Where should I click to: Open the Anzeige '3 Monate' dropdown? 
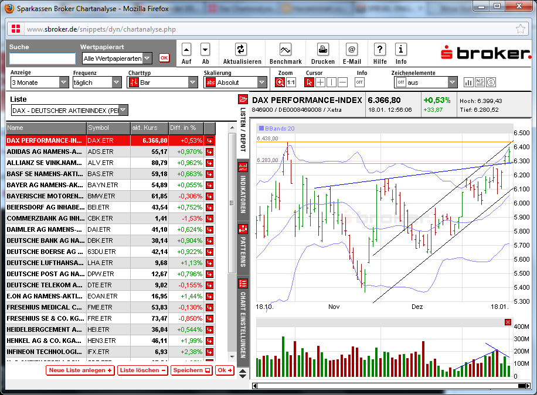39,83
